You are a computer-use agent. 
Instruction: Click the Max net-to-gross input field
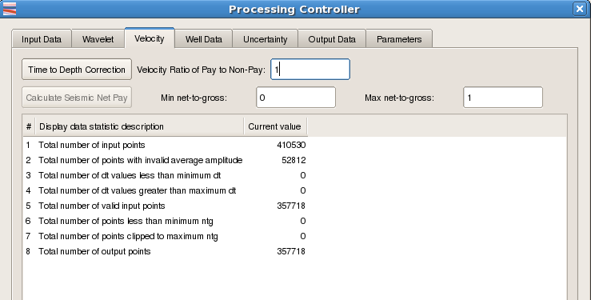pyautogui.click(x=503, y=98)
